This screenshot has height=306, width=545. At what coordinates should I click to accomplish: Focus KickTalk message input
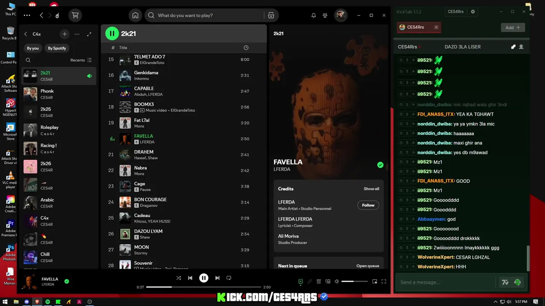[446, 282]
